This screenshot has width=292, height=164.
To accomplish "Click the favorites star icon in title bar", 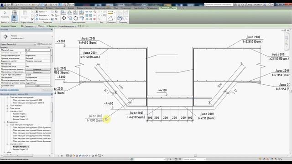I will tap(243, 5).
